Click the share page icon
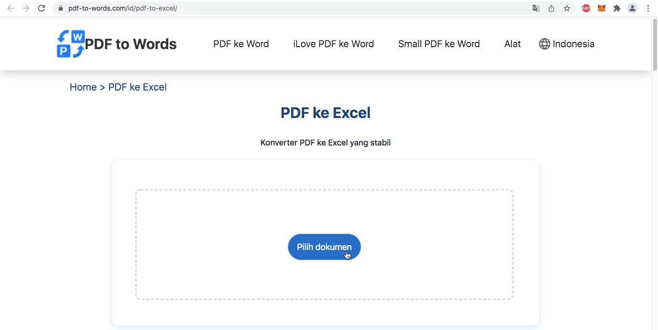Screen dimensions: 658x330 click(551, 8)
